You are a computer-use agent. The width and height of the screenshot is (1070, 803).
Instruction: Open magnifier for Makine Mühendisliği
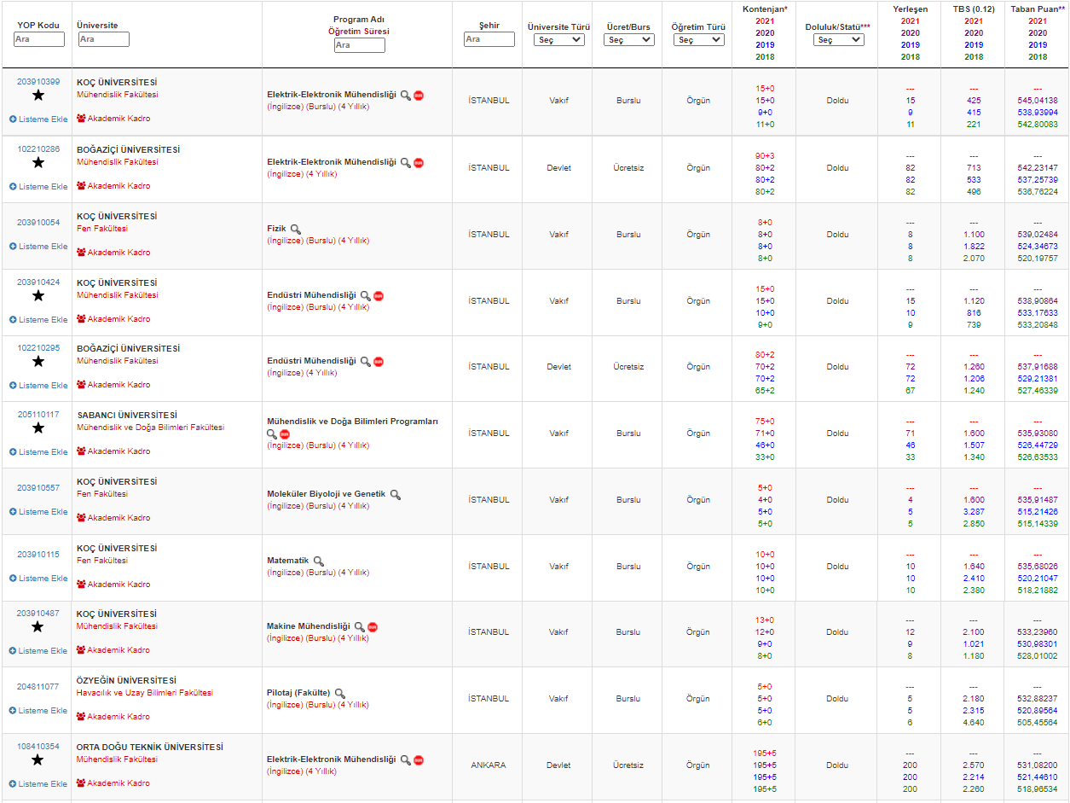[x=360, y=627]
